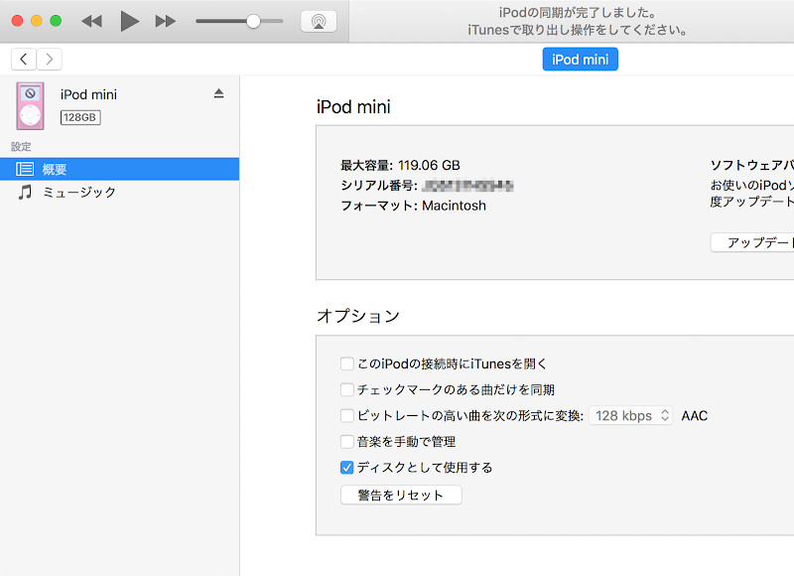This screenshot has height=576, width=794.
Task: Click the 128GB capacity badge
Action: (x=80, y=117)
